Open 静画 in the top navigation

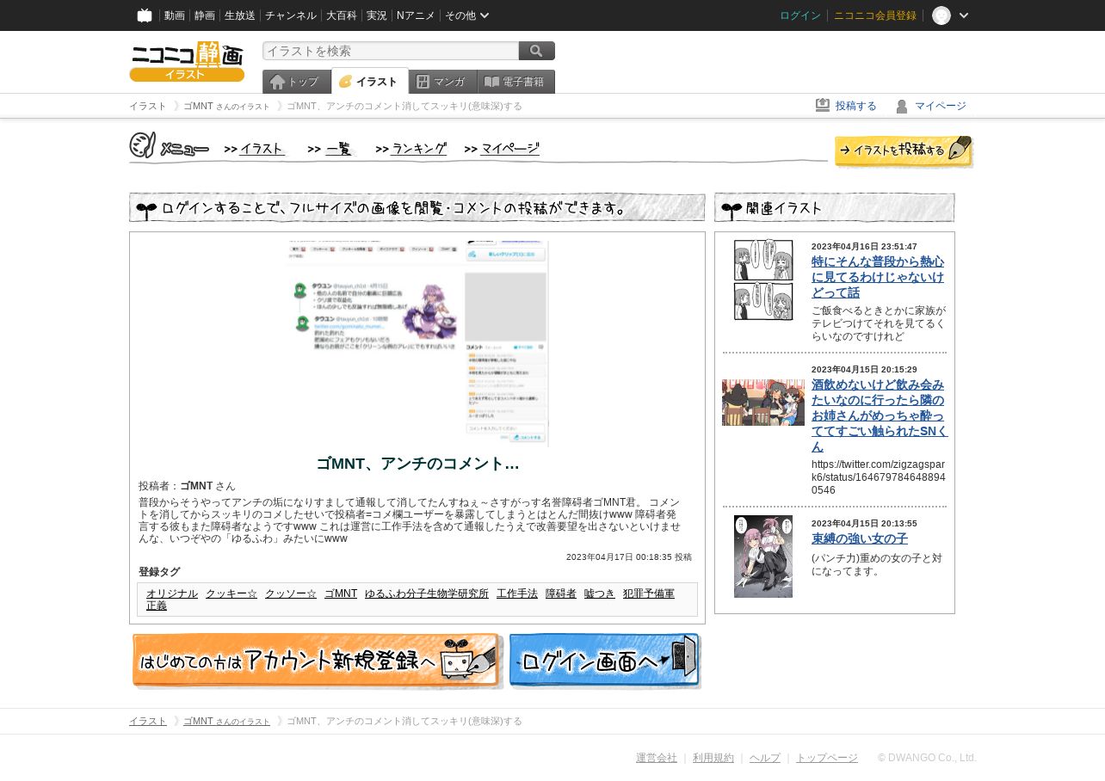pyautogui.click(x=205, y=15)
